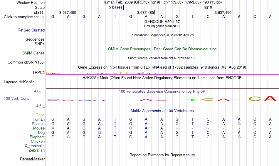Click 'RefSeq genes from NCBI' title
The image size is (279, 166).
pos(162,26)
